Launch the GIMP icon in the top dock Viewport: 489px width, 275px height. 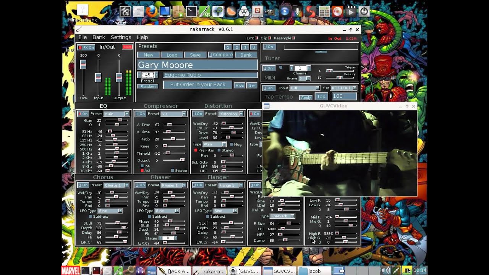(271, 11)
